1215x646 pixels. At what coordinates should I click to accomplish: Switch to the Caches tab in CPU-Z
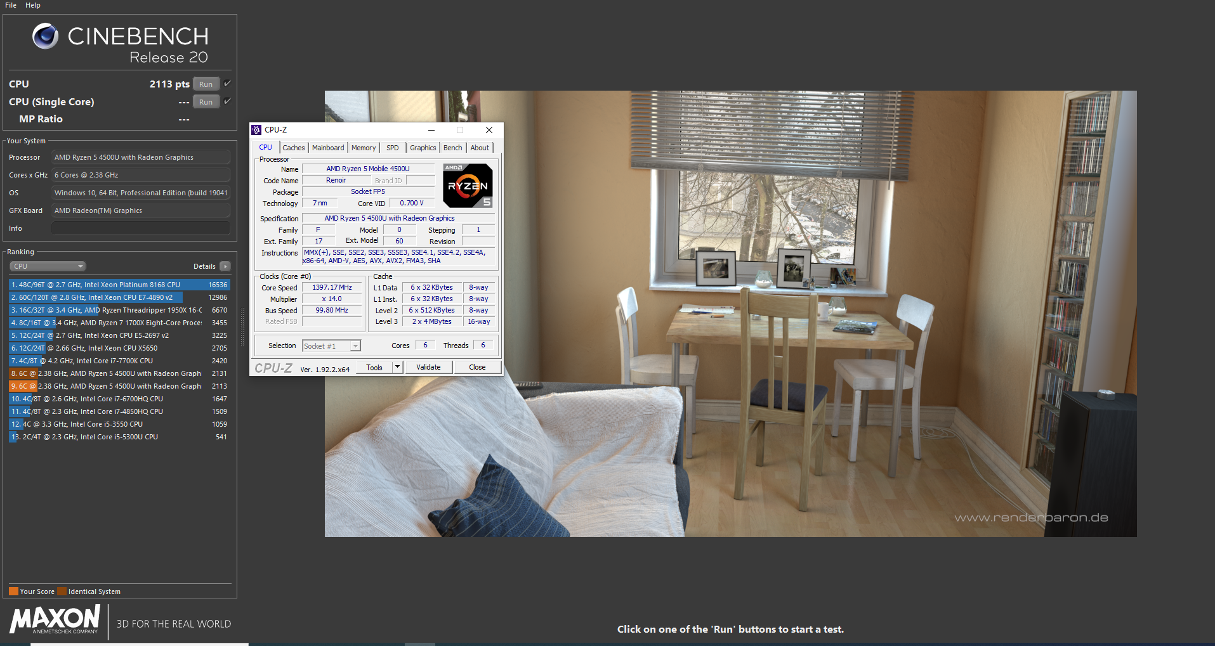pos(294,148)
